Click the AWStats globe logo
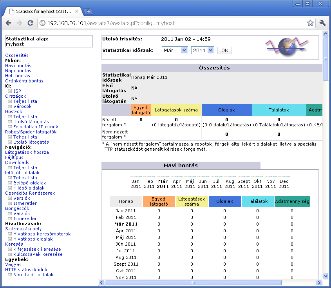 286,47
